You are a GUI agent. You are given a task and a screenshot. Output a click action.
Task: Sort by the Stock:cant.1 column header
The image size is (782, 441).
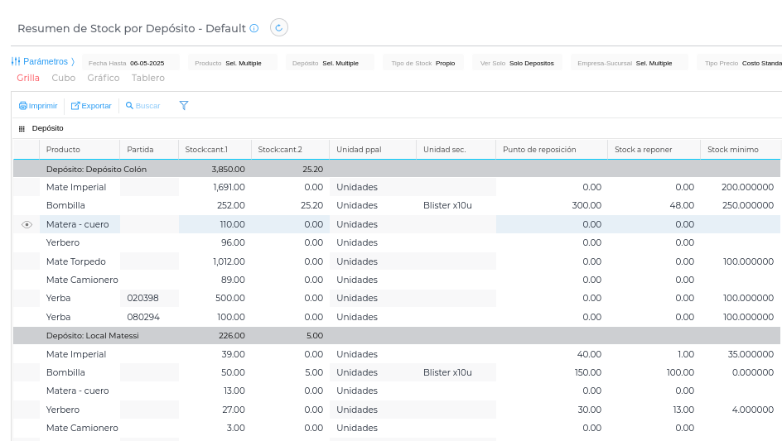[207, 150]
